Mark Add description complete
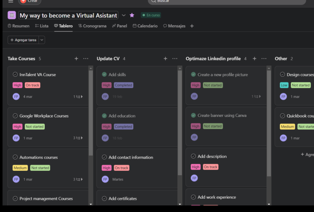Viewport: 314px width, 212px height. (x=193, y=156)
